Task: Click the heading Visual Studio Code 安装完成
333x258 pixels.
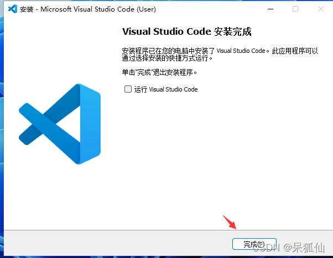Action: (186, 31)
